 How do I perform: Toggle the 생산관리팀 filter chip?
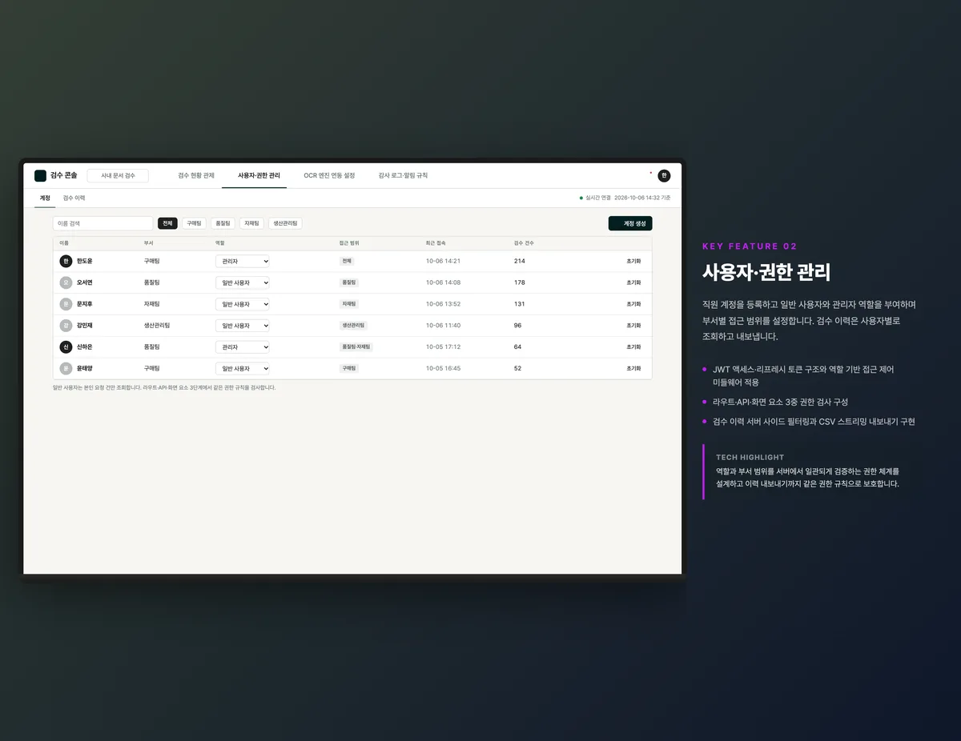point(285,223)
